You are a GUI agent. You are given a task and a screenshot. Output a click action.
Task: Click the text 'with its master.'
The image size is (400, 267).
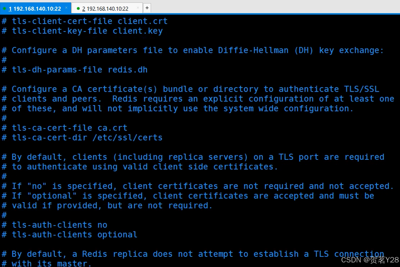pos(52,263)
